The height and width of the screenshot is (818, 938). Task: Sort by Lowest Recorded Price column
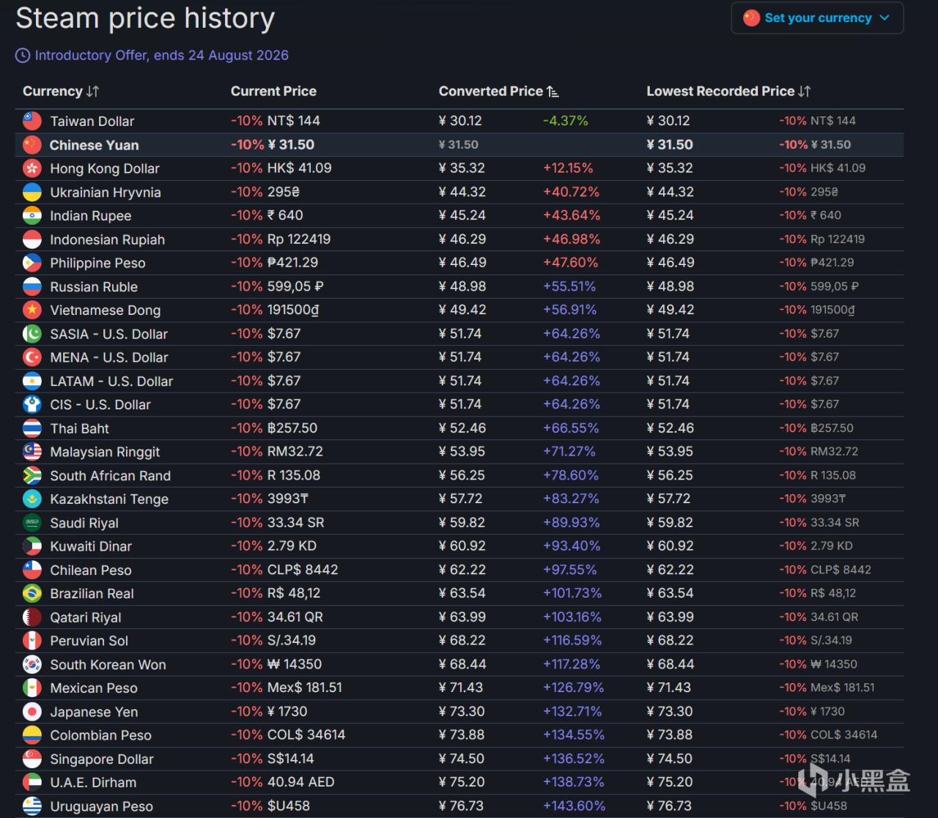click(728, 92)
